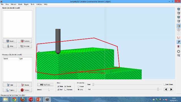
Task: Click the Play/Pause button
Action: (45, 85)
